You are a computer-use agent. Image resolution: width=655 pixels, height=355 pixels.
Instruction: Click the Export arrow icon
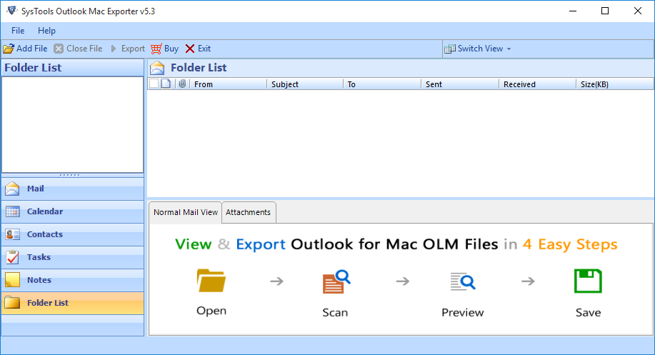pyautogui.click(x=114, y=49)
